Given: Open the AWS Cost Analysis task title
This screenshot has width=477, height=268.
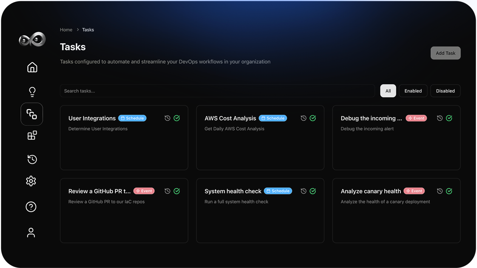Looking at the screenshot, I should (x=230, y=118).
